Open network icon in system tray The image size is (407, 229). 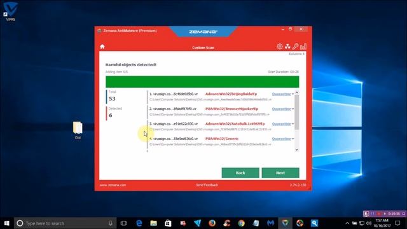pos(362,223)
